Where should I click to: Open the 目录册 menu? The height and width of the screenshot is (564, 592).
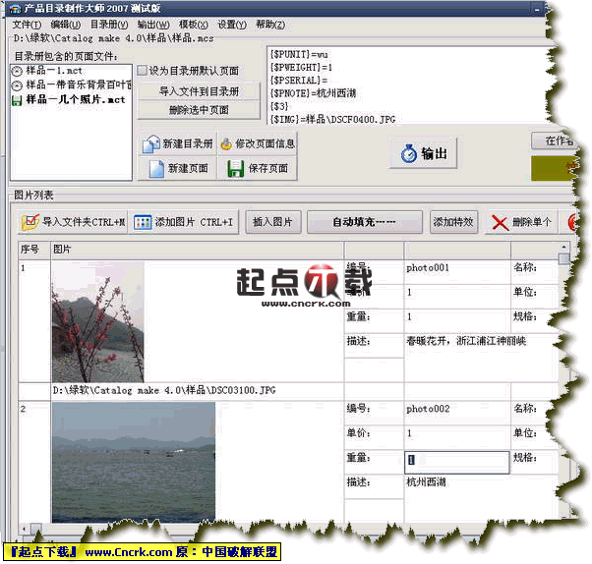tap(109, 25)
